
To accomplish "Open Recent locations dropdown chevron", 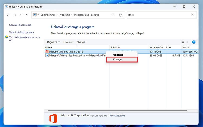I will point(21,15).
